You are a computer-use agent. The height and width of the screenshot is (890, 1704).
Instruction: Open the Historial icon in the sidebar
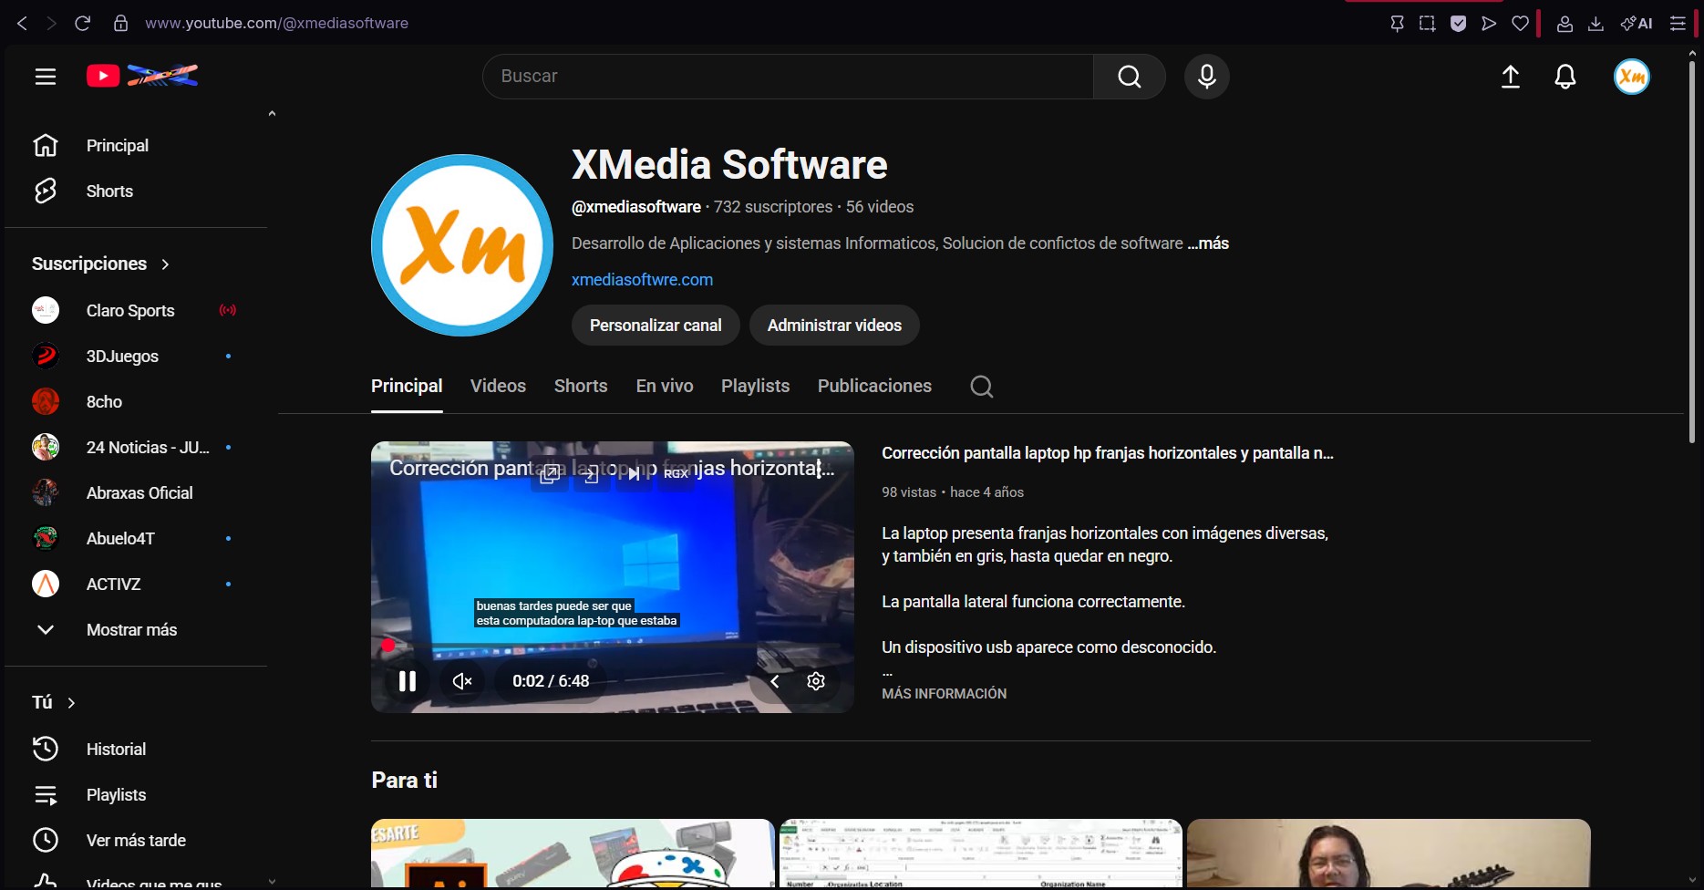[x=45, y=749]
